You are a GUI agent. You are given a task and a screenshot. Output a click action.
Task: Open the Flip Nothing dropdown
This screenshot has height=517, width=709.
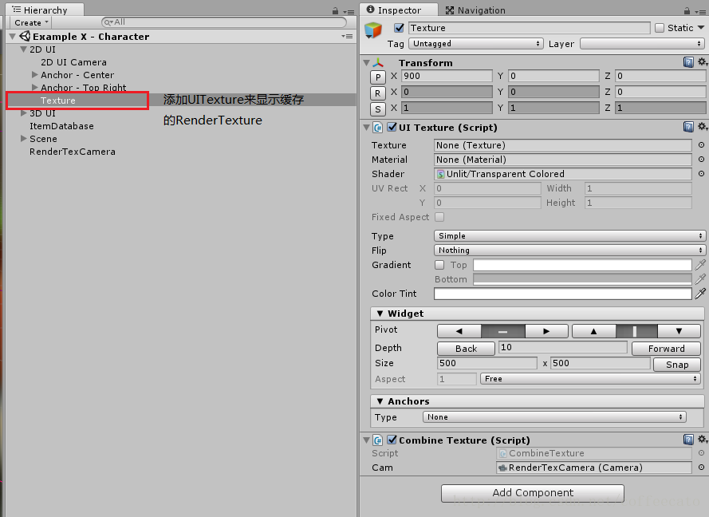[x=569, y=251]
